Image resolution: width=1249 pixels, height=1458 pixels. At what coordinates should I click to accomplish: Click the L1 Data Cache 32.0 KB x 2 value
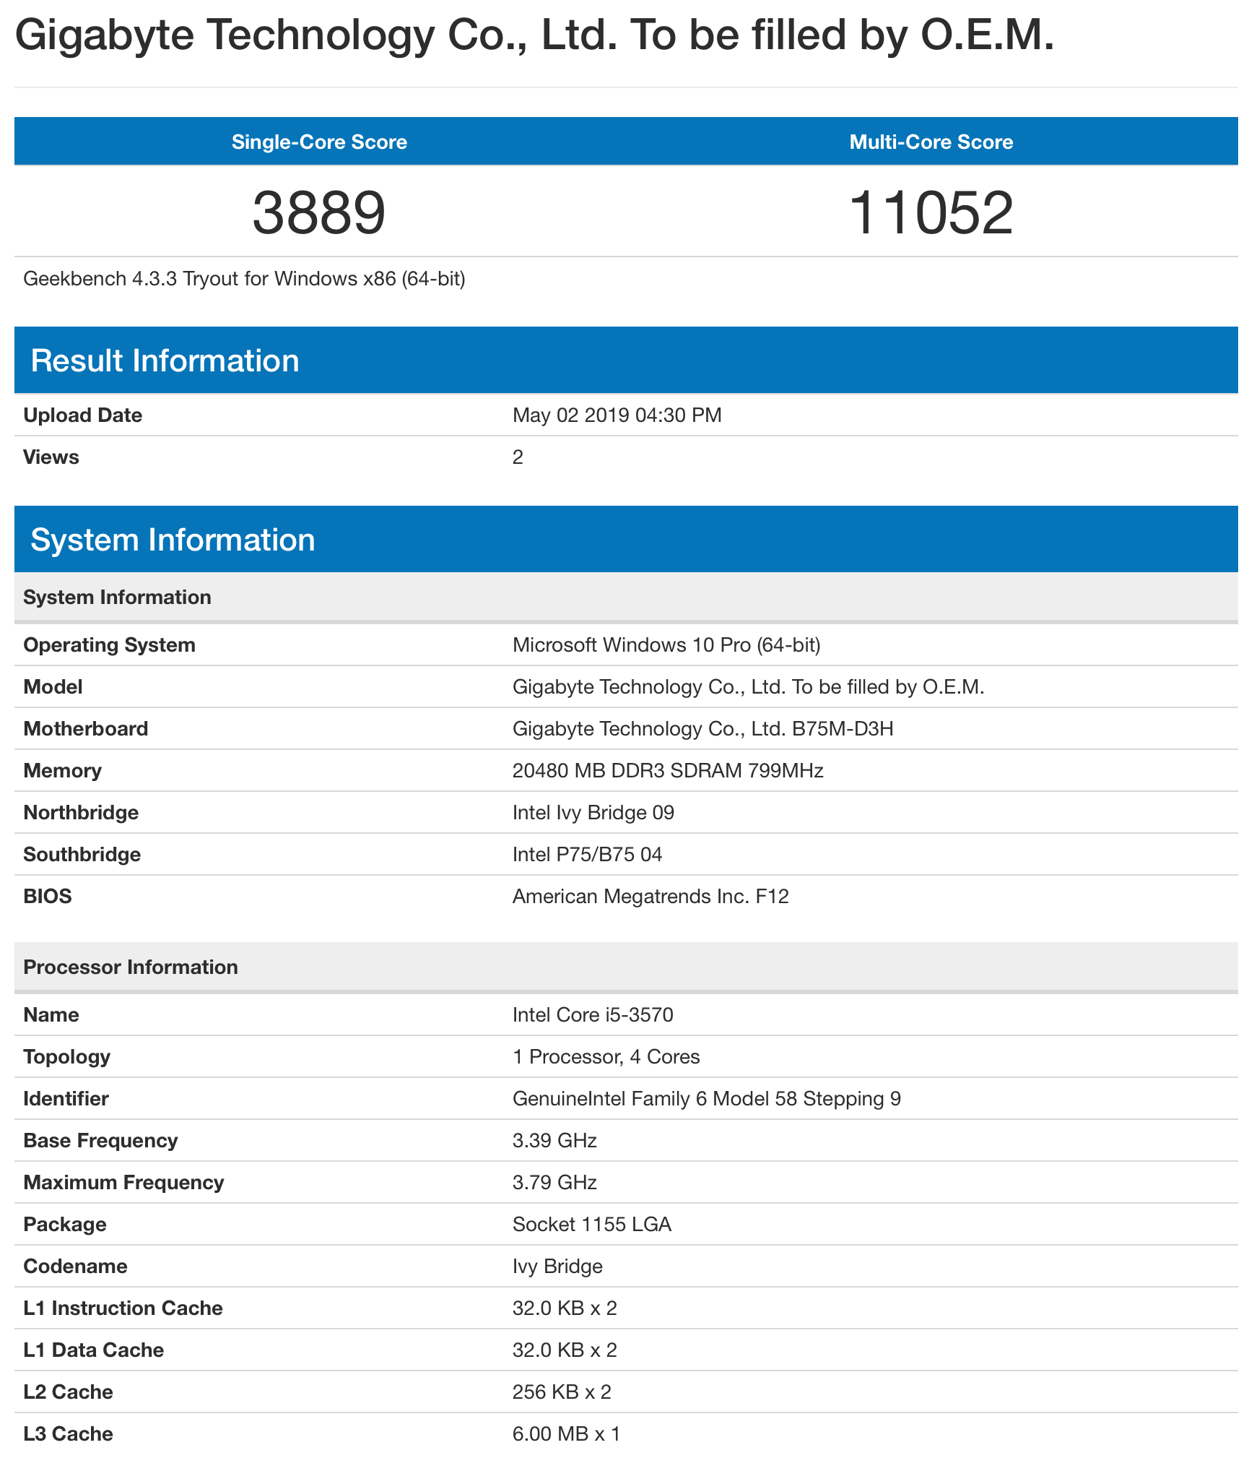click(565, 1350)
